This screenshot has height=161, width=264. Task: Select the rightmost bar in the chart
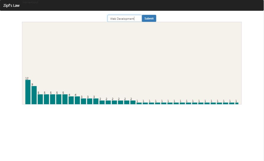[237, 103]
